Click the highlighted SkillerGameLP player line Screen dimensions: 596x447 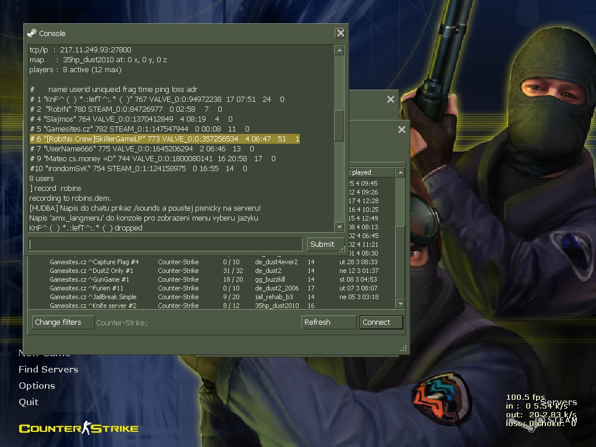tap(165, 139)
